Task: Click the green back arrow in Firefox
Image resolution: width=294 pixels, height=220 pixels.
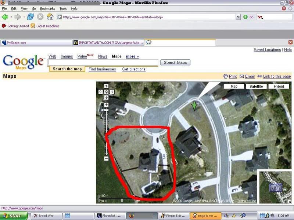Action: (x=5, y=17)
